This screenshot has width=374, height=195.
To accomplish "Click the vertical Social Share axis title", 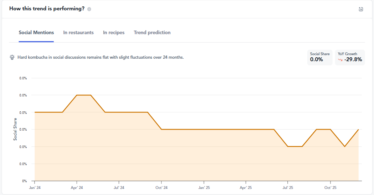I will (15, 129).
